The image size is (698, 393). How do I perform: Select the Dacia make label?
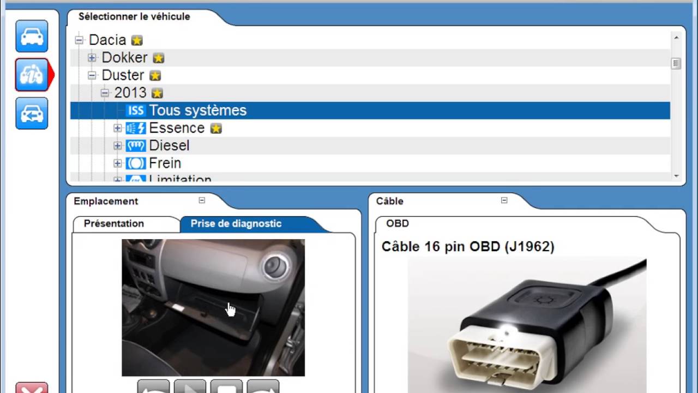pos(107,40)
